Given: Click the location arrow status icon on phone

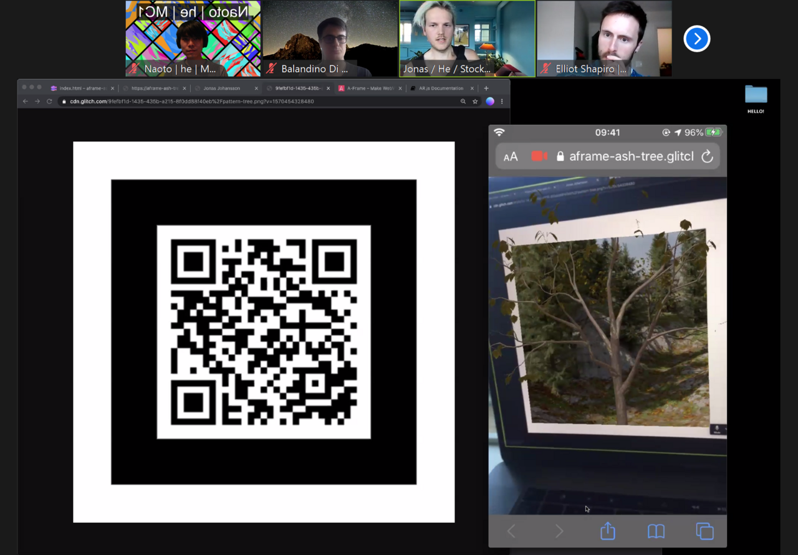Looking at the screenshot, I should 678,132.
